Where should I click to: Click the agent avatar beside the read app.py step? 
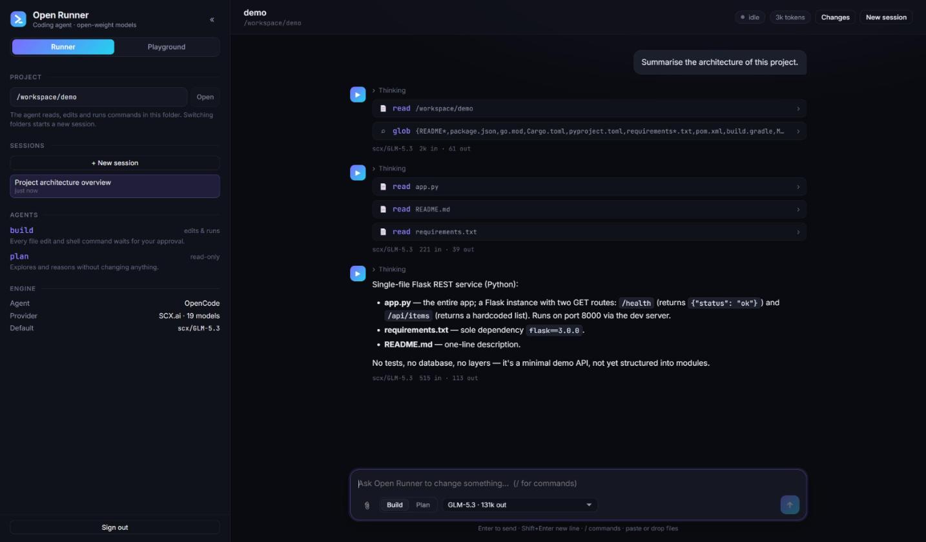coord(358,173)
